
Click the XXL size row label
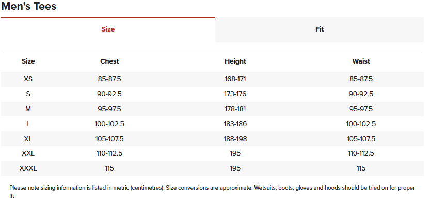28,153
